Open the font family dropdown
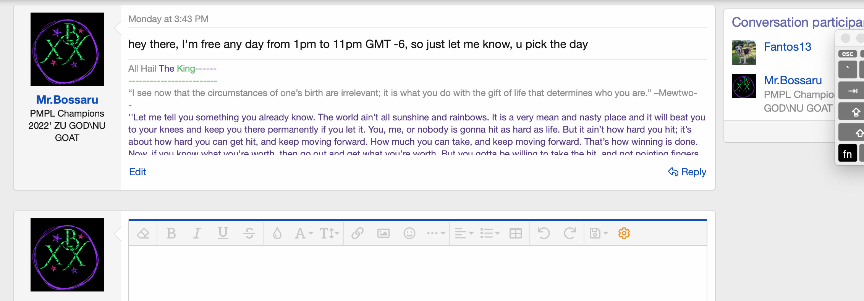864x301 pixels. [x=304, y=233]
